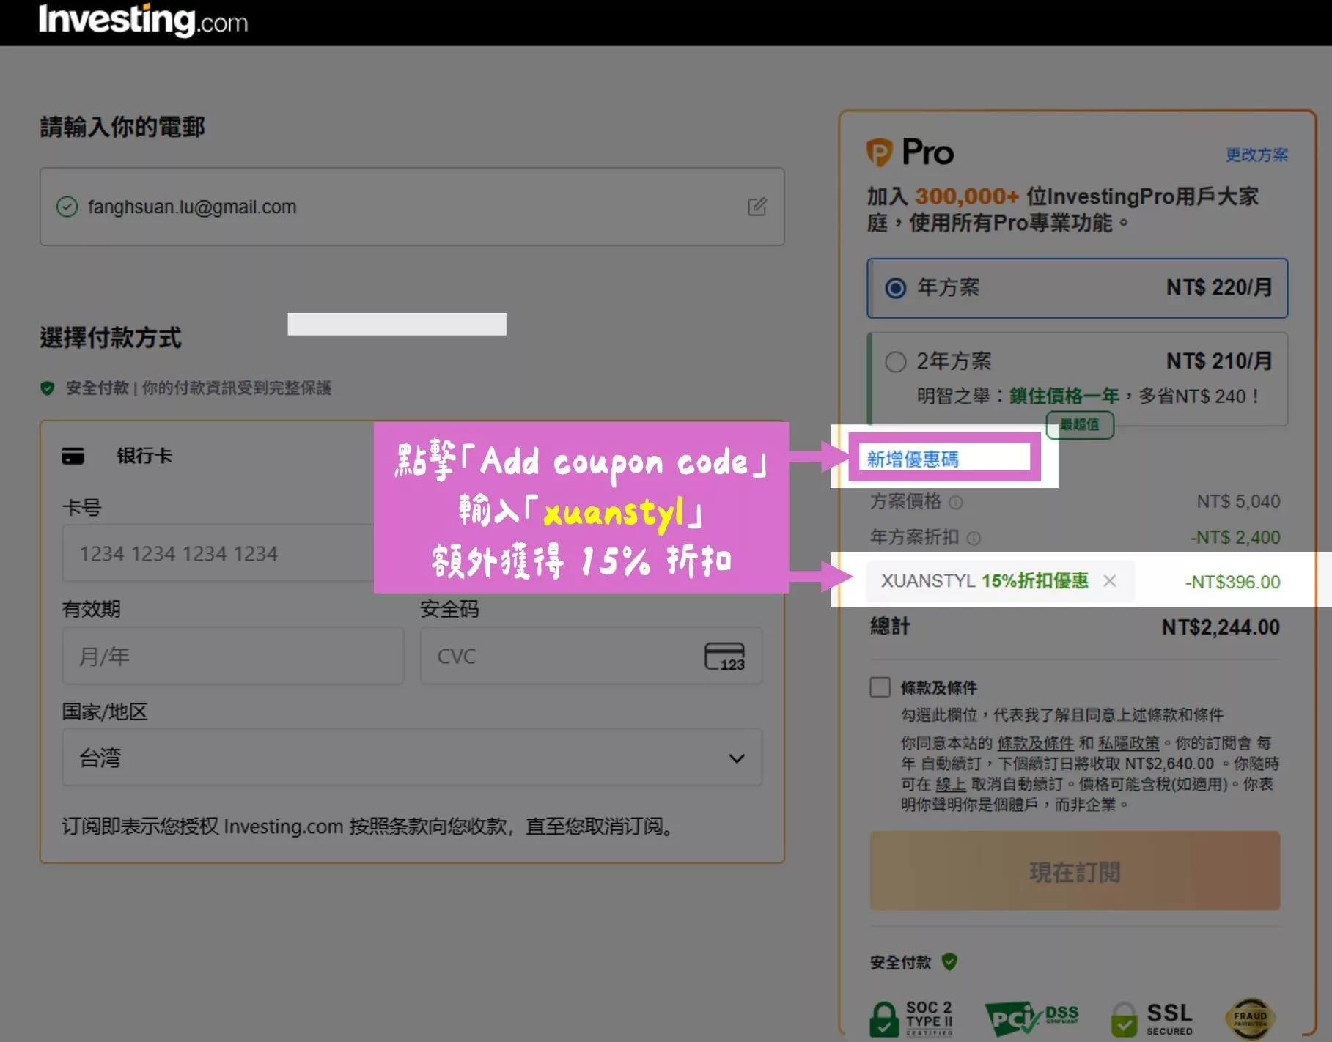Click the 更改方案 link
This screenshot has height=1042, width=1332.
point(1257,155)
